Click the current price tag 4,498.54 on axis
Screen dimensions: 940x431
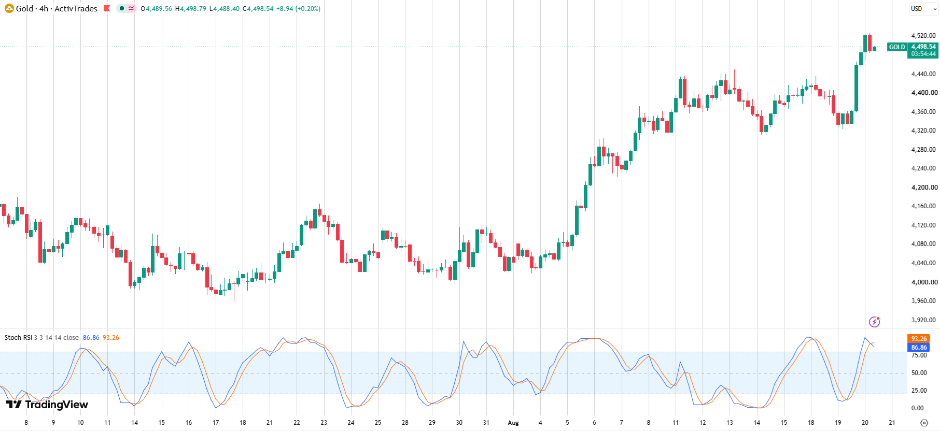pos(923,47)
